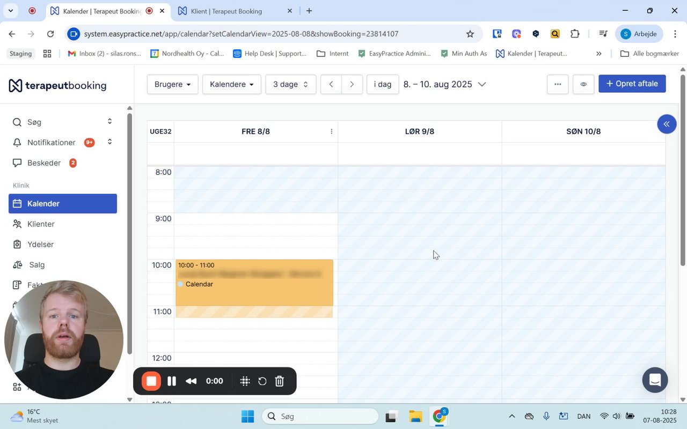Image resolution: width=687 pixels, height=429 pixels.
Task: Reload the current page
Action: [x=50, y=34]
